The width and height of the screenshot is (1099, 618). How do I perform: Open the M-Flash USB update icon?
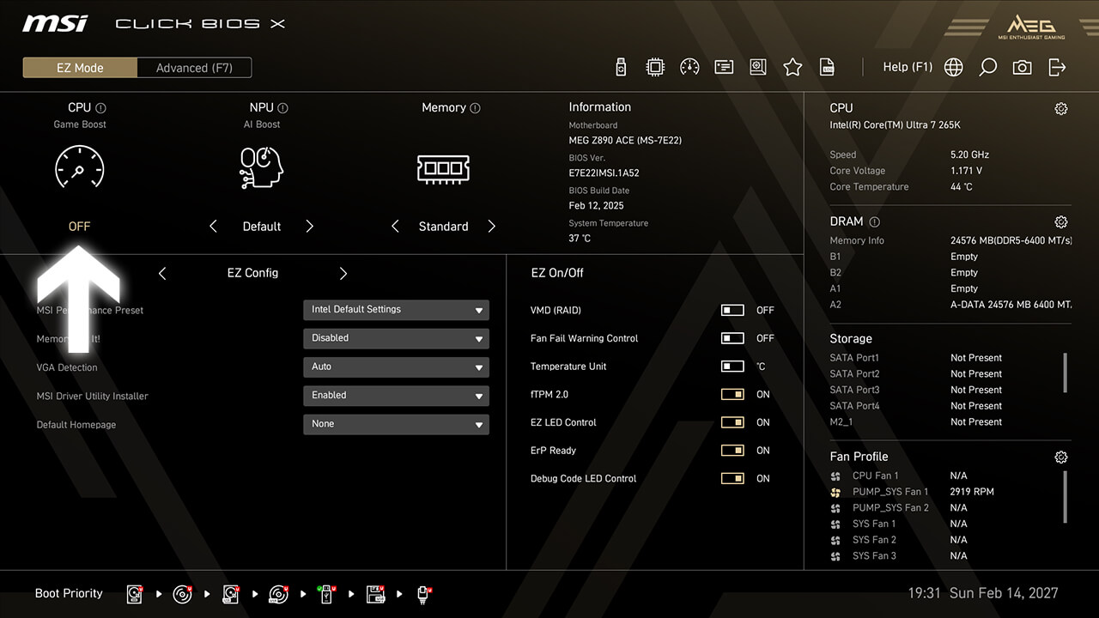point(622,67)
